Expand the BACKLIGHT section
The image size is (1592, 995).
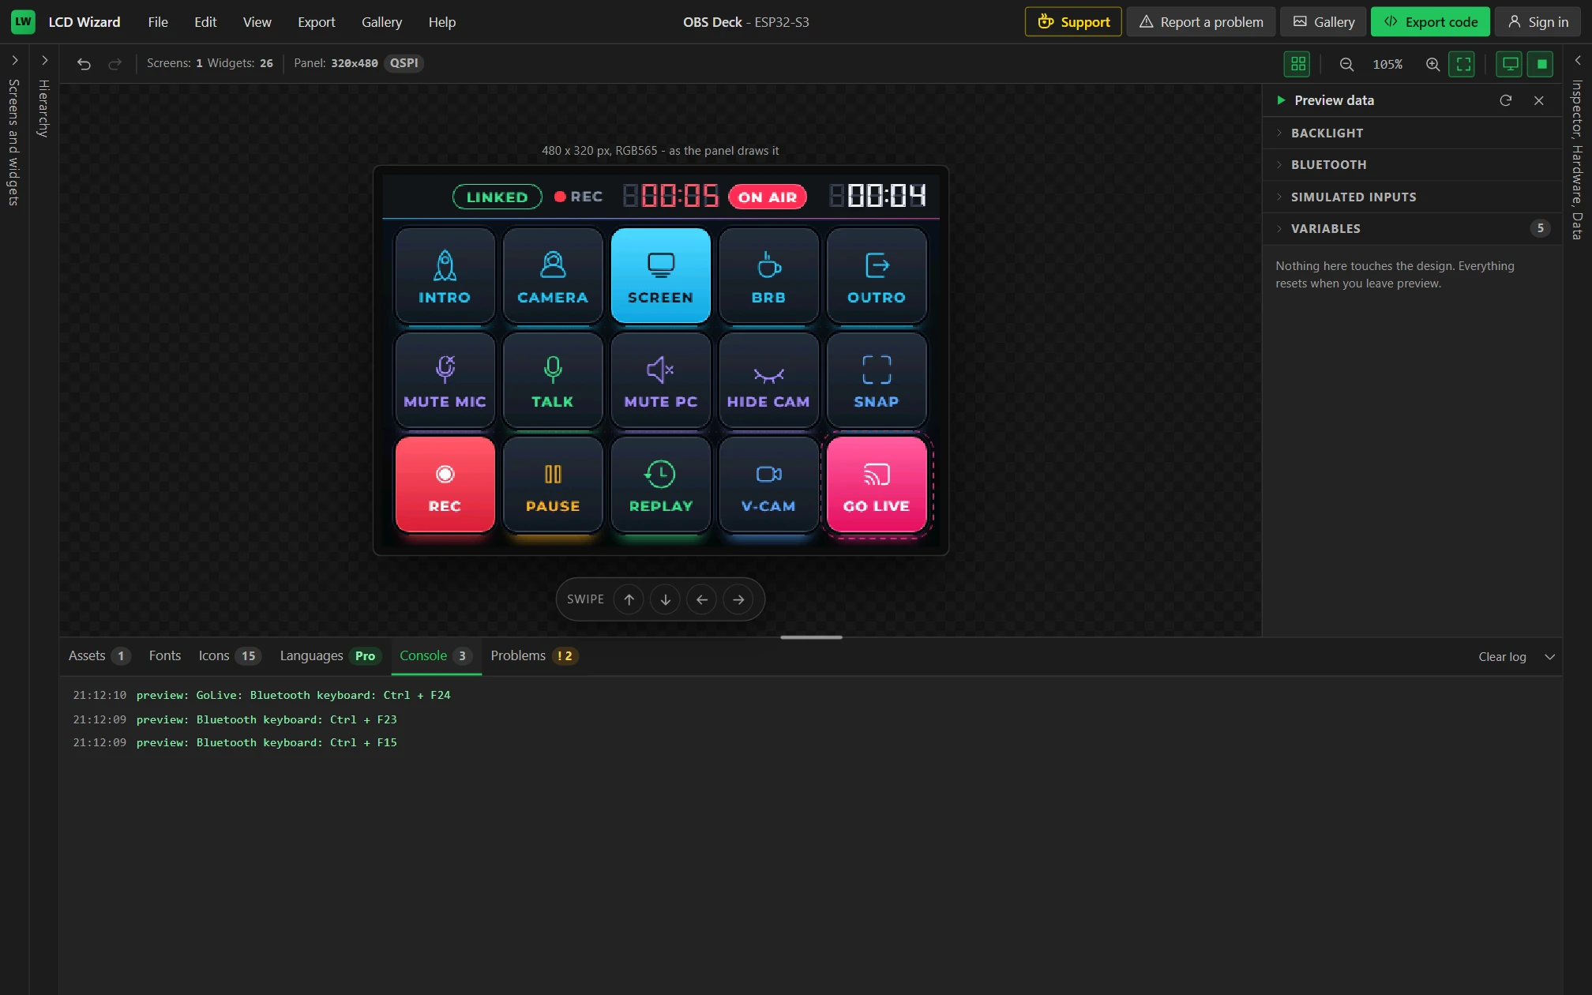pos(1412,133)
